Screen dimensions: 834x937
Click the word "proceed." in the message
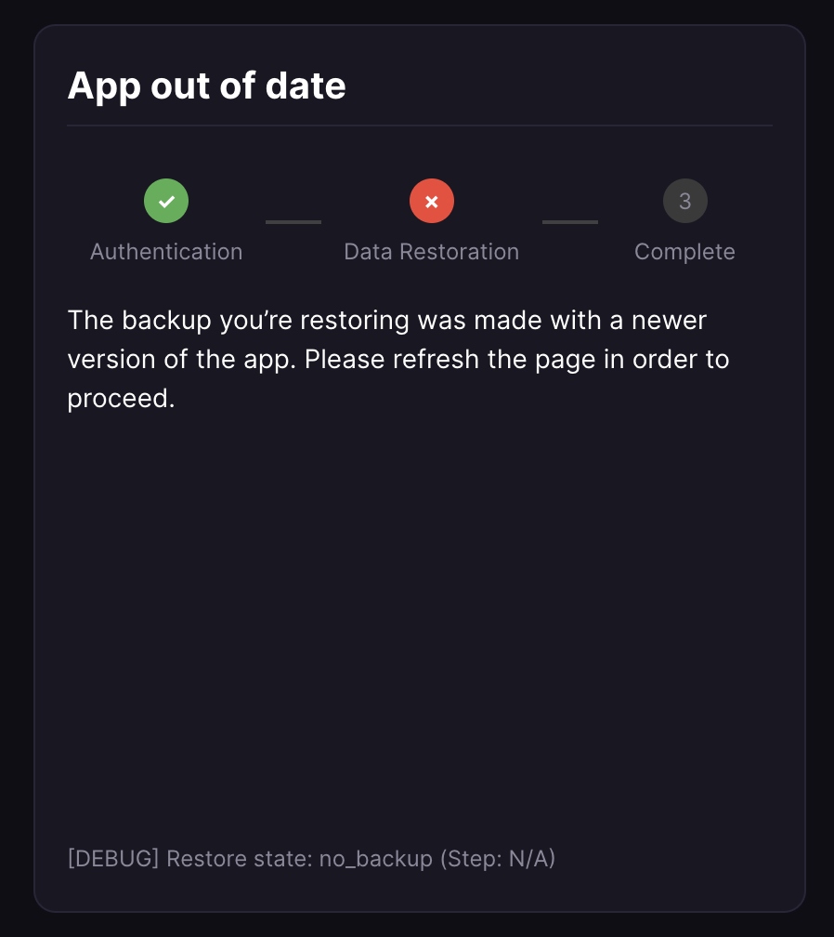coord(121,398)
